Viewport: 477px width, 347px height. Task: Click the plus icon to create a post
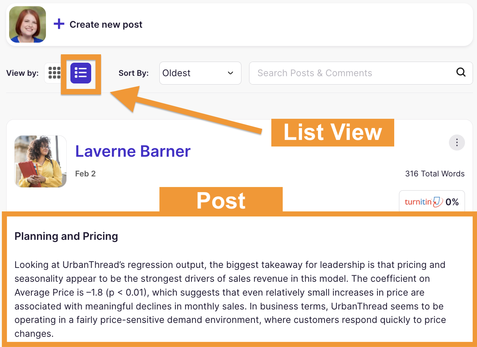(59, 23)
